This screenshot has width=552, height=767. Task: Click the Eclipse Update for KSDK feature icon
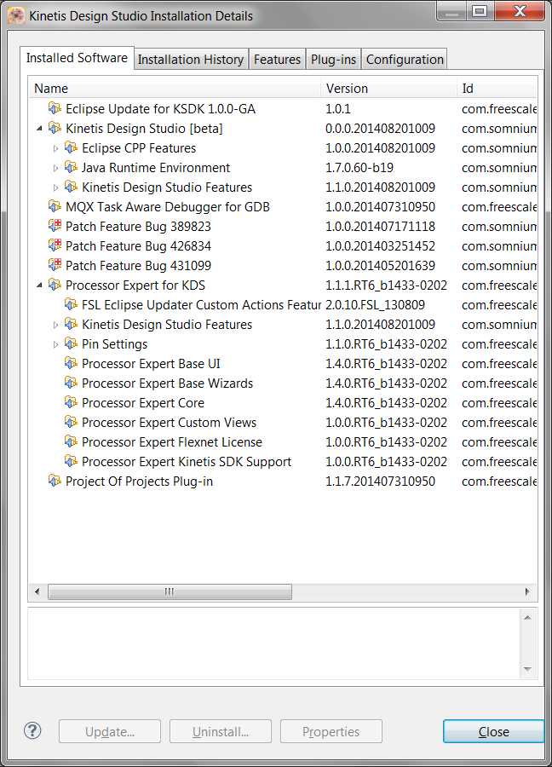[55, 109]
